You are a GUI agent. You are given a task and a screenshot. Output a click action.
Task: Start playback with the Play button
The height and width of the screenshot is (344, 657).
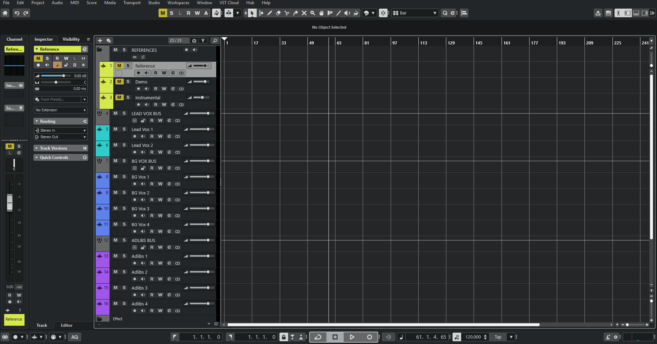pyautogui.click(x=352, y=337)
